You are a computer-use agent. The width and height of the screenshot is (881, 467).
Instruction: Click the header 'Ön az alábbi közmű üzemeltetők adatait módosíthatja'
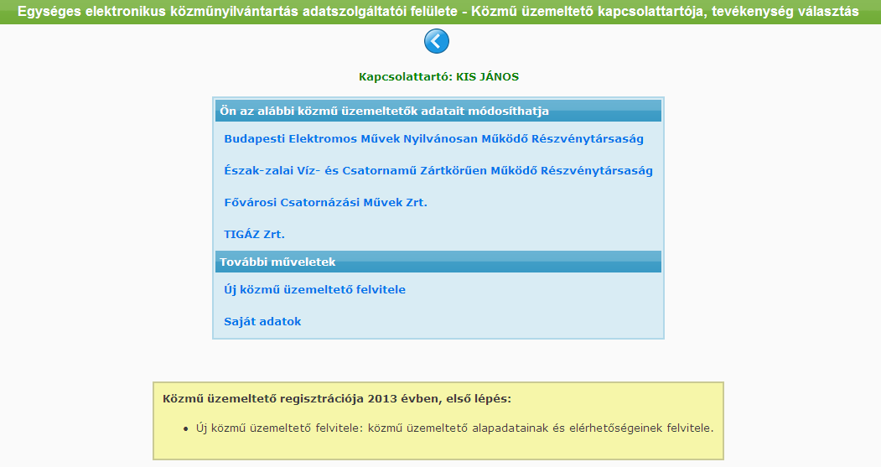(438, 111)
